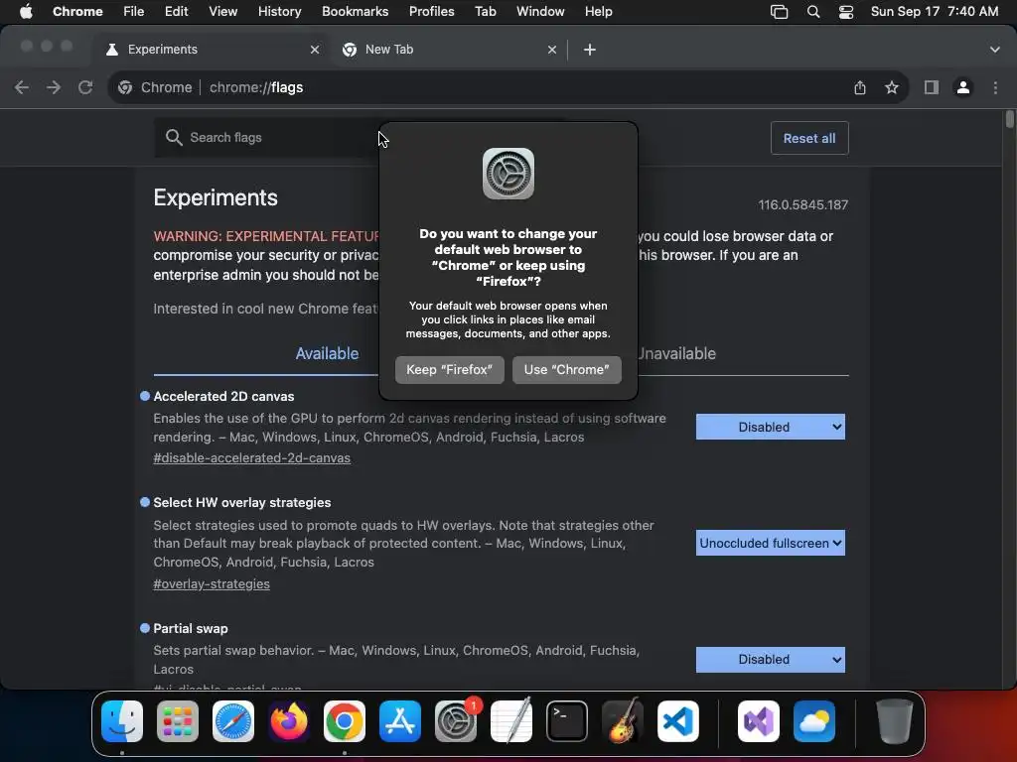The width and height of the screenshot is (1017, 762).
Task: Launch Safari from the Dock
Action: point(233,721)
